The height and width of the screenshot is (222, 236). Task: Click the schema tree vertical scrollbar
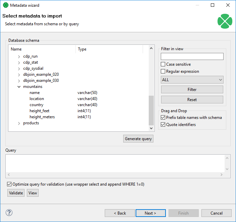coord(151,110)
